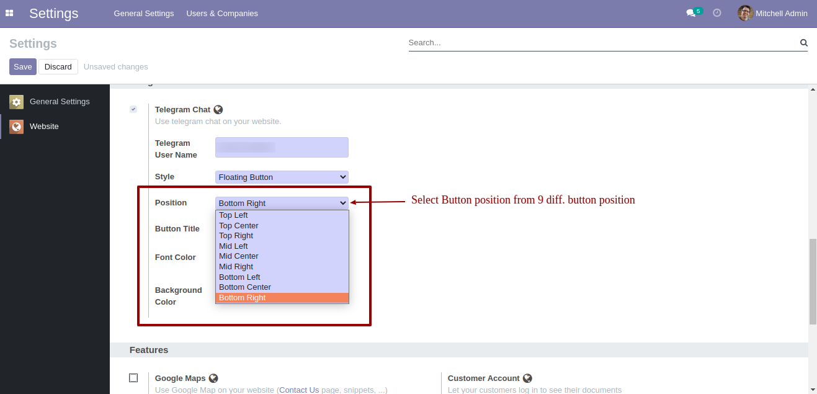
Task: Select highlighted Bottom Right position option
Action: [x=282, y=298]
